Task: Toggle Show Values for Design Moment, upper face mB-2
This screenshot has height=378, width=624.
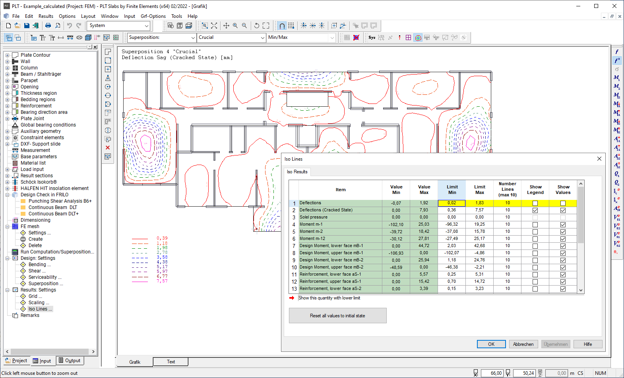Action: [563, 267]
